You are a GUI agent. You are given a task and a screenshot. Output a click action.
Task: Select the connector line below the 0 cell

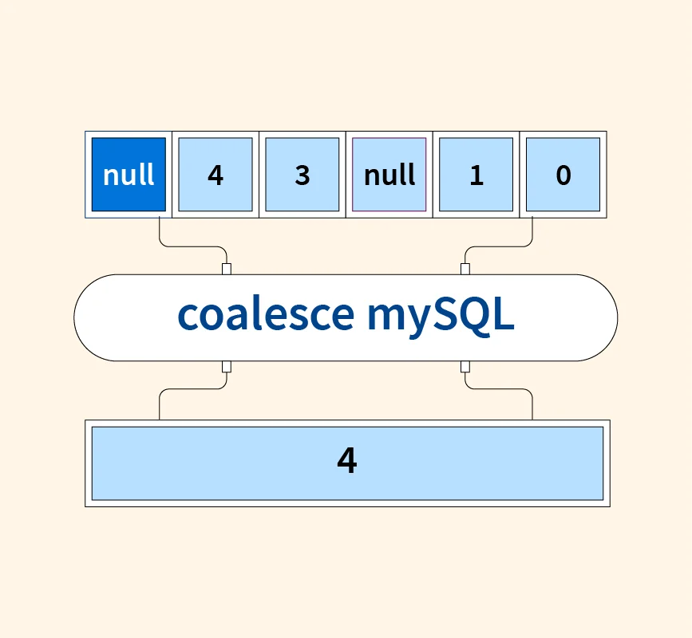[x=532, y=231]
